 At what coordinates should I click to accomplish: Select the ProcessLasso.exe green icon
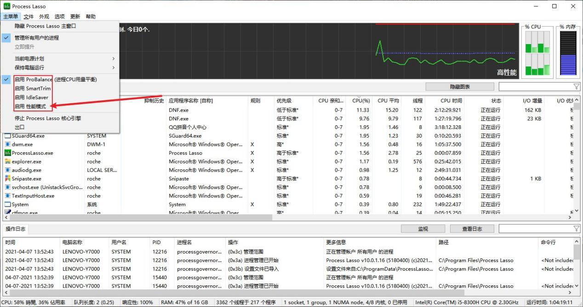[7, 153]
